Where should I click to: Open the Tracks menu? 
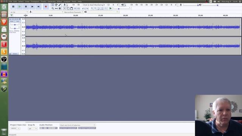tap(43, 2)
